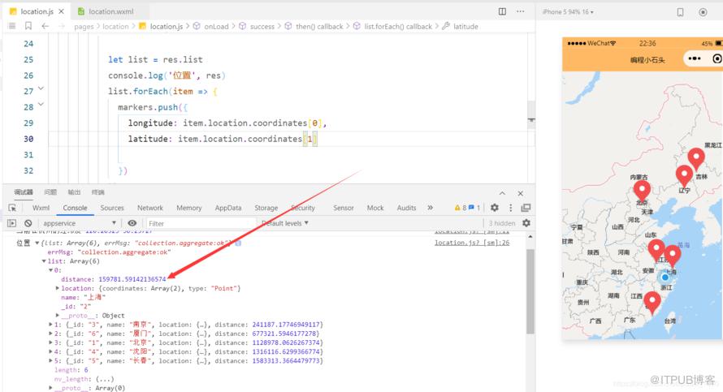Image resolution: width=723 pixels, height=392 pixels.
Task: Select the success breadcrumb
Action: click(x=262, y=27)
